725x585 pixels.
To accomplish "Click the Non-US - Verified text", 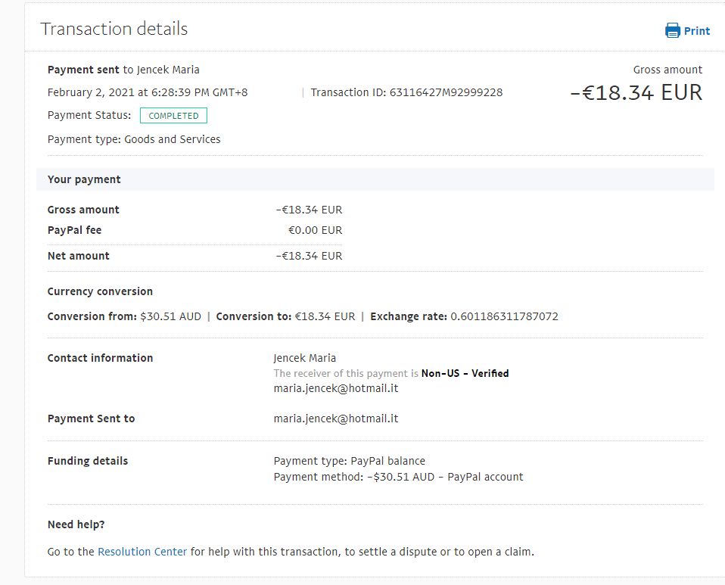I will (x=465, y=373).
